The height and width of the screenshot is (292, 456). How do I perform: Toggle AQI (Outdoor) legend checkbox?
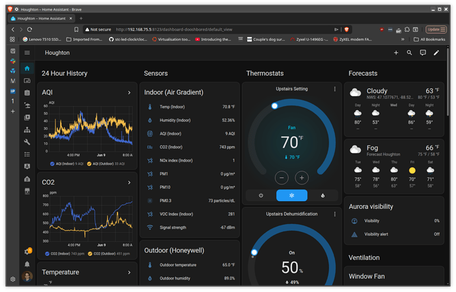(89, 164)
